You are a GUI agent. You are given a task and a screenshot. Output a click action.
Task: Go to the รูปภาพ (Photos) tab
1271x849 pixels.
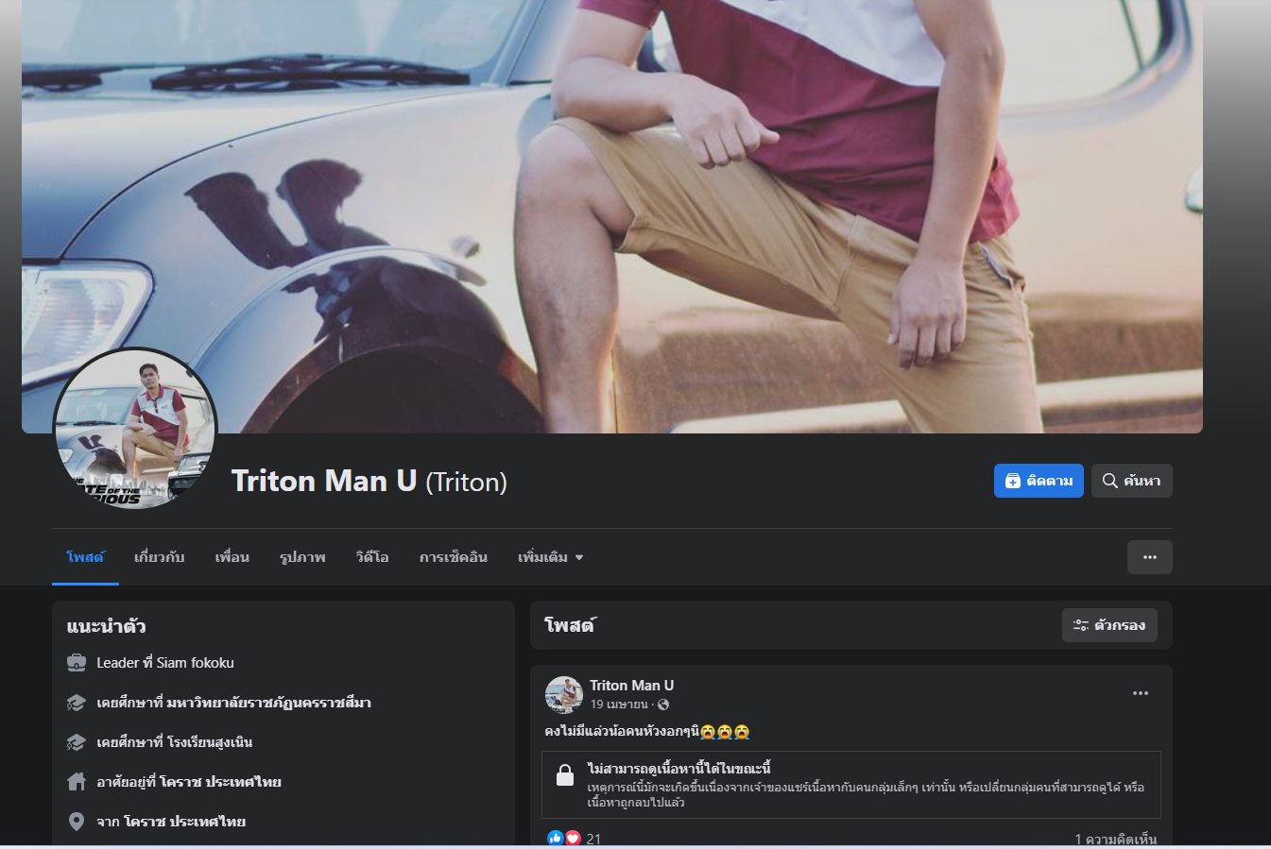pyautogui.click(x=302, y=557)
